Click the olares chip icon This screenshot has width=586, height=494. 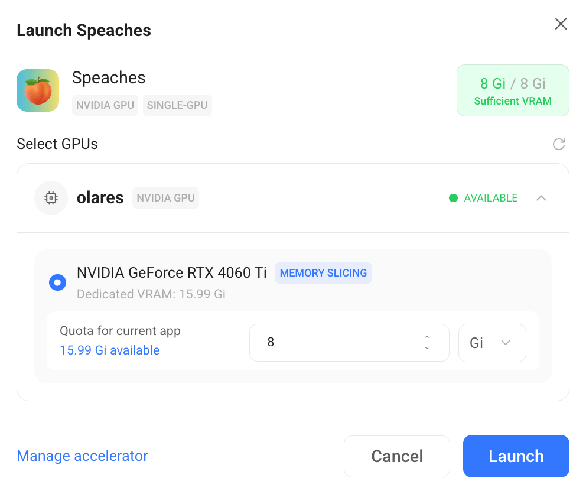51,198
